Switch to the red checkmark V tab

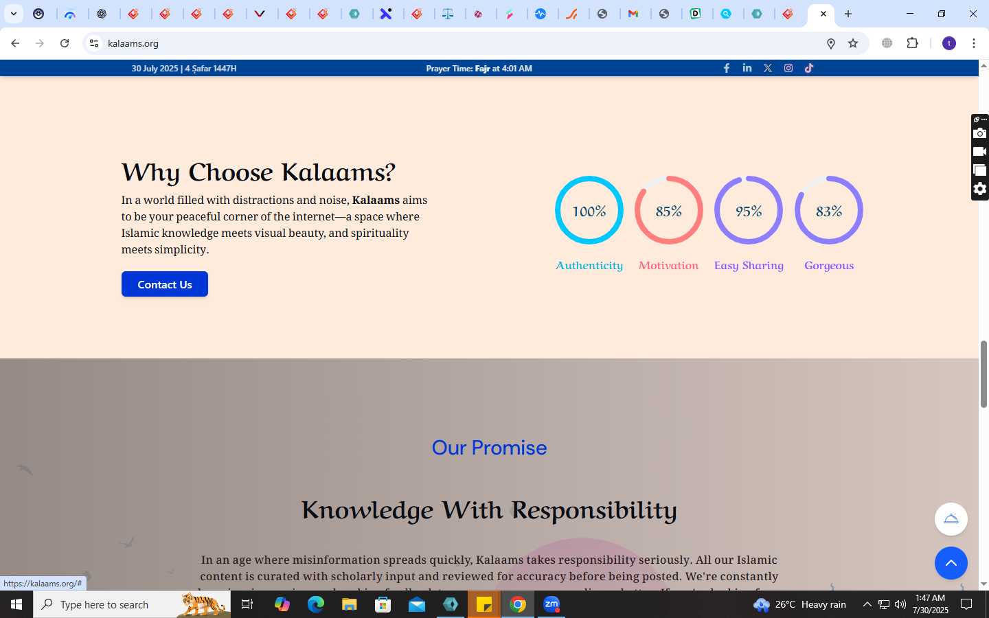pyautogui.click(x=260, y=14)
